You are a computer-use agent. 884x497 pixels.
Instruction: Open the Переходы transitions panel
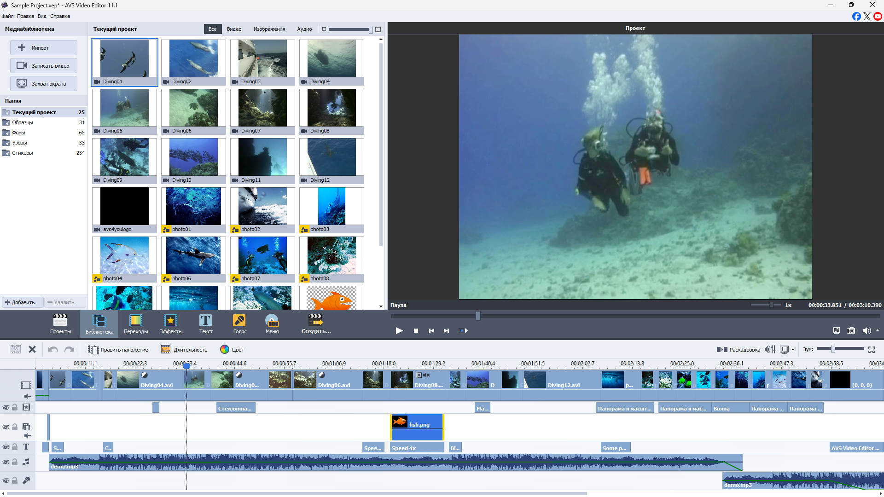136,324
